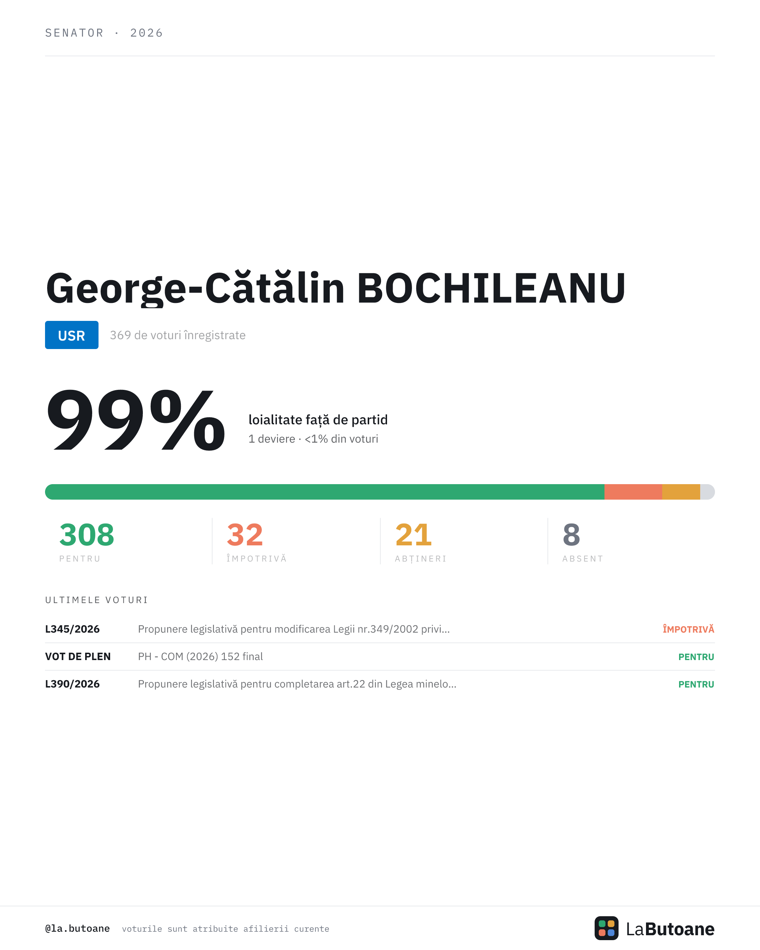Click the green PENTRU bar segment
Image resolution: width=760 pixels, height=950 pixels.
point(325,492)
